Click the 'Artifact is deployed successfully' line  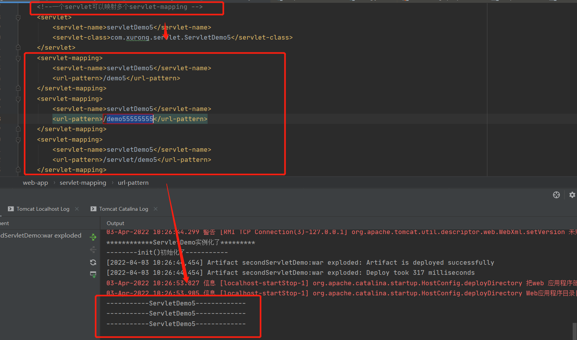point(300,262)
